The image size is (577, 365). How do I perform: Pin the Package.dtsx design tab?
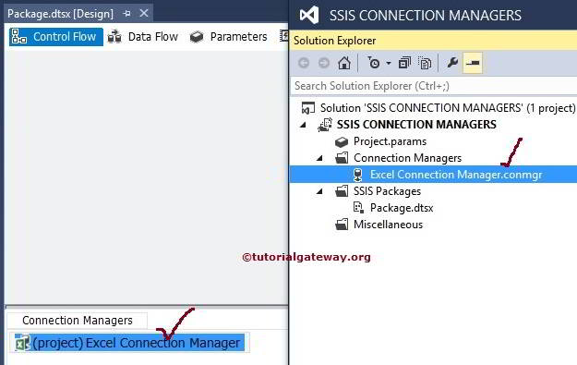pos(127,14)
